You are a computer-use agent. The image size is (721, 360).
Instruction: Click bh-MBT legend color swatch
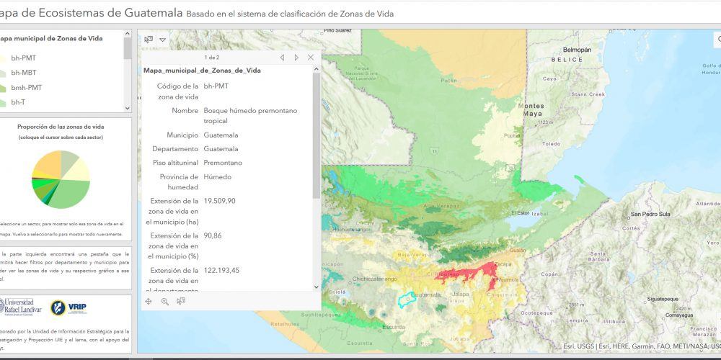pos(3,73)
